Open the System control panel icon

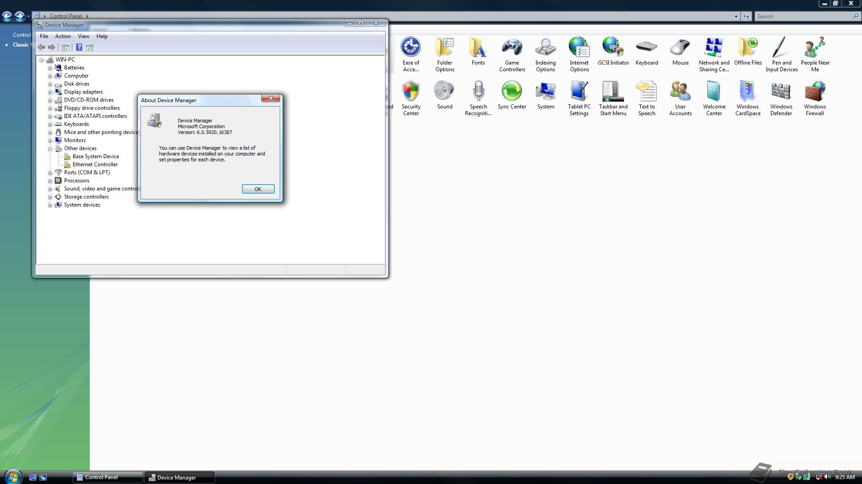(545, 95)
